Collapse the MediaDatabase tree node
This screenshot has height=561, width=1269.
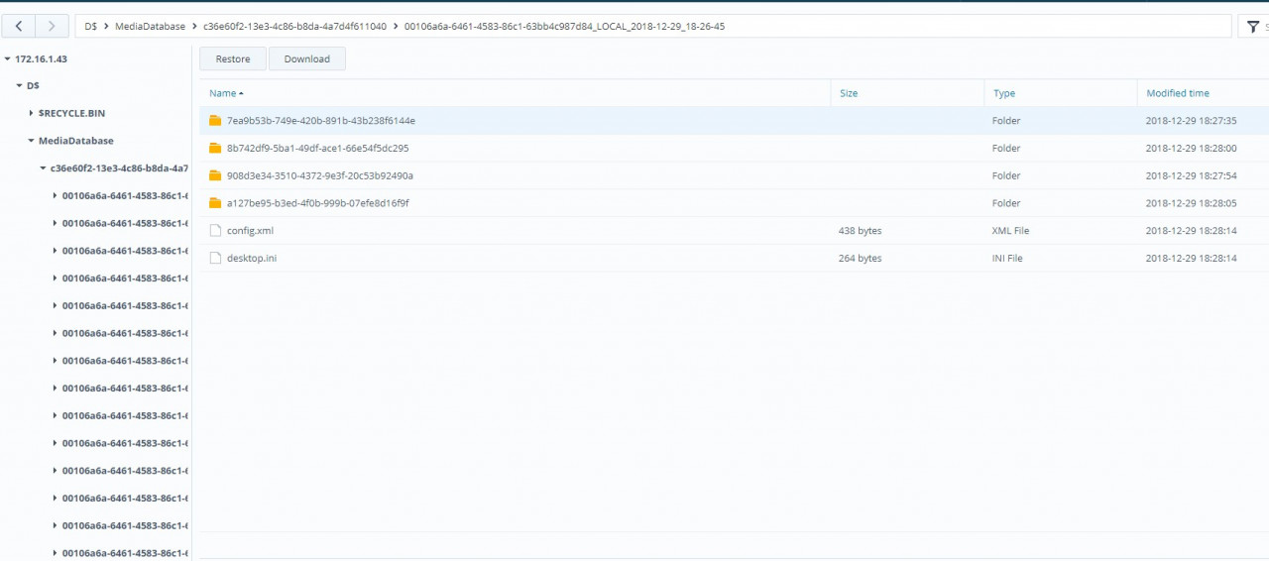click(31, 142)
